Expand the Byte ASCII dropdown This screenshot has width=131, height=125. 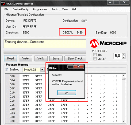click(x=42, y=70)
